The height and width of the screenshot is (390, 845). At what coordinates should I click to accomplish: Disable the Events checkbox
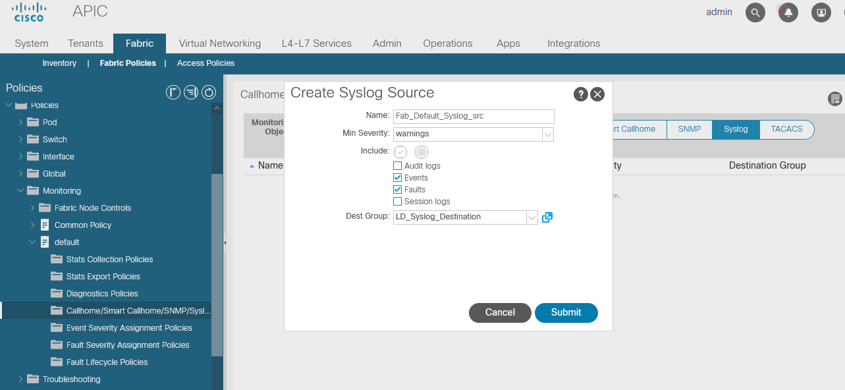397,177
